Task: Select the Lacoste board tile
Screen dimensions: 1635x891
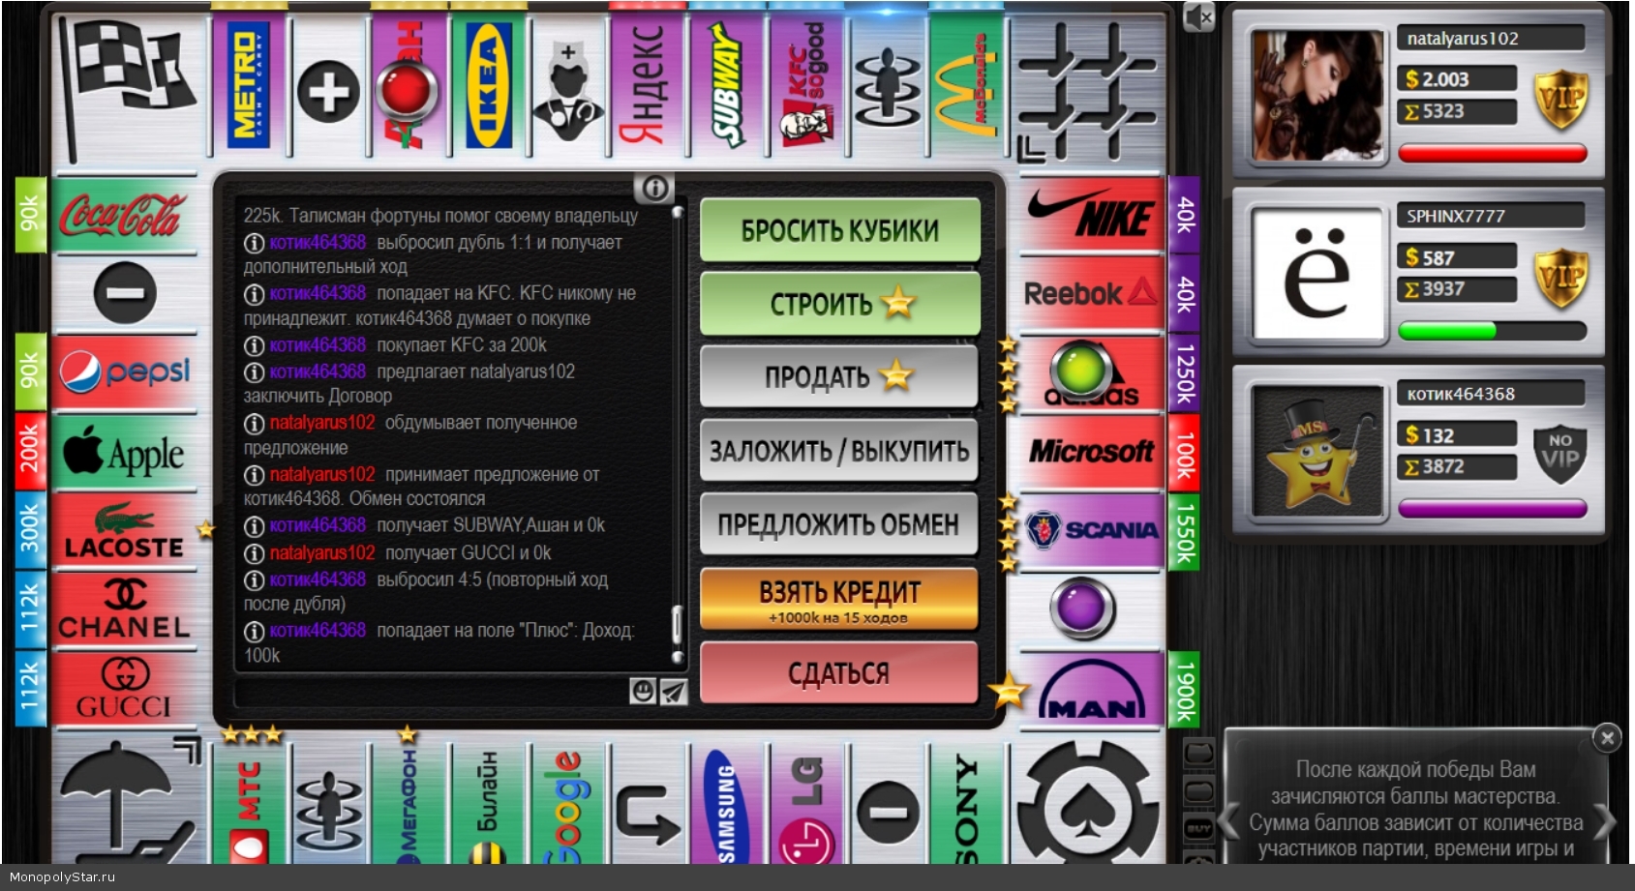Action: (x=124, y=531)
